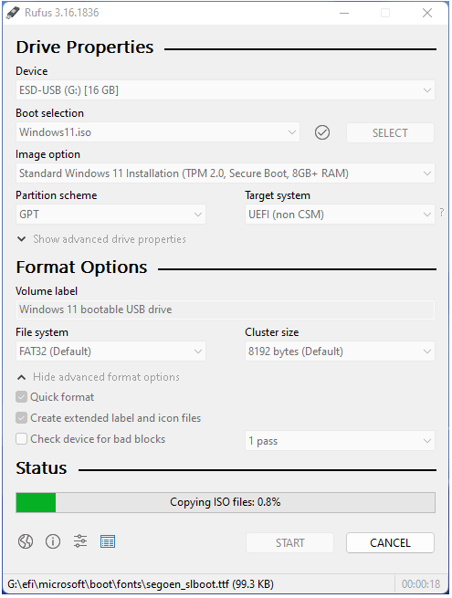Screen dimensions: 452x598
Task: Click the Rufus USB drive title icon
Action: click(x=13, y=13)
